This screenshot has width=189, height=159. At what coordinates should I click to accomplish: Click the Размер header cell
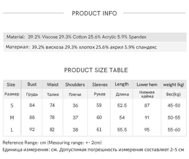[x=12, y=94]
